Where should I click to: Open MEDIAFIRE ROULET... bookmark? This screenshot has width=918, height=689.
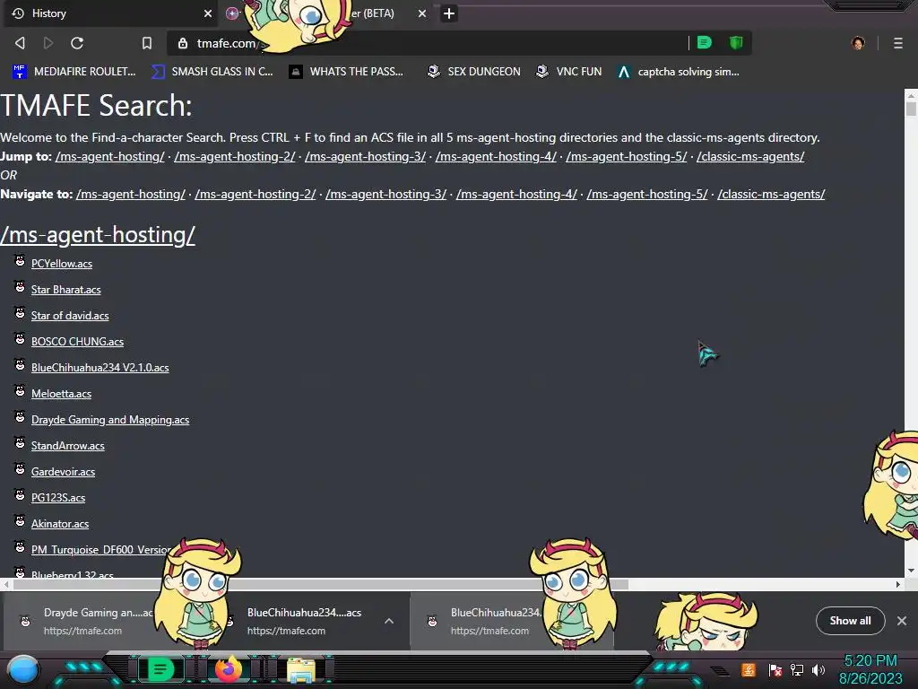74,72
